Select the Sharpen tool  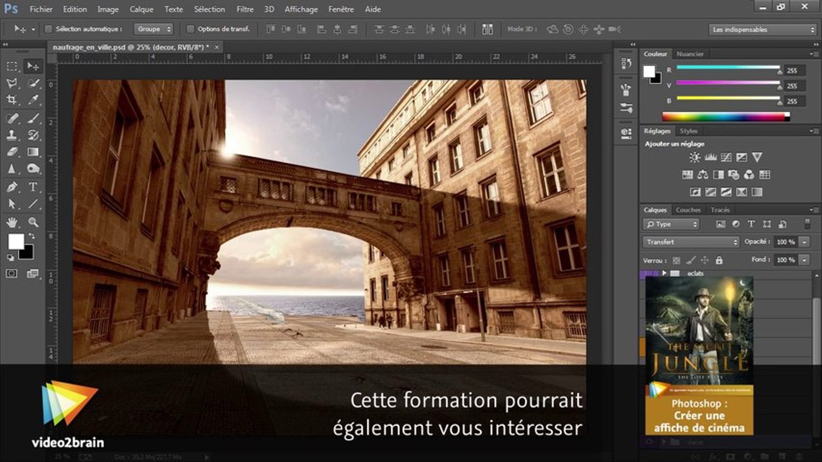[12, 169]
